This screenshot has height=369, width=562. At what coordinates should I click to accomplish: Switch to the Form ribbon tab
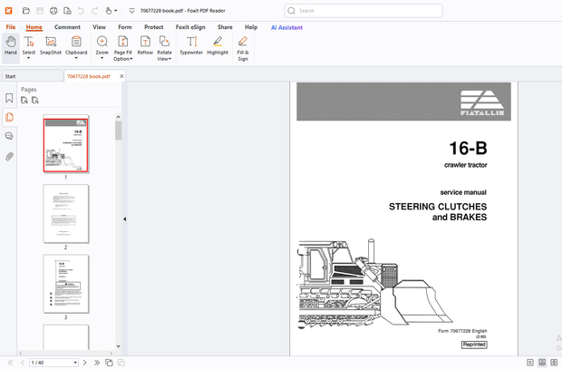(125, 27)
